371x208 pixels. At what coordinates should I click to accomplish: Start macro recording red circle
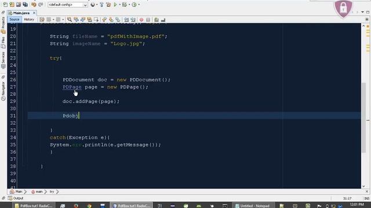[141, 20]
